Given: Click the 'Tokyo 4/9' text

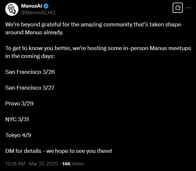Looking at the screenshot, I should point(18,135).
